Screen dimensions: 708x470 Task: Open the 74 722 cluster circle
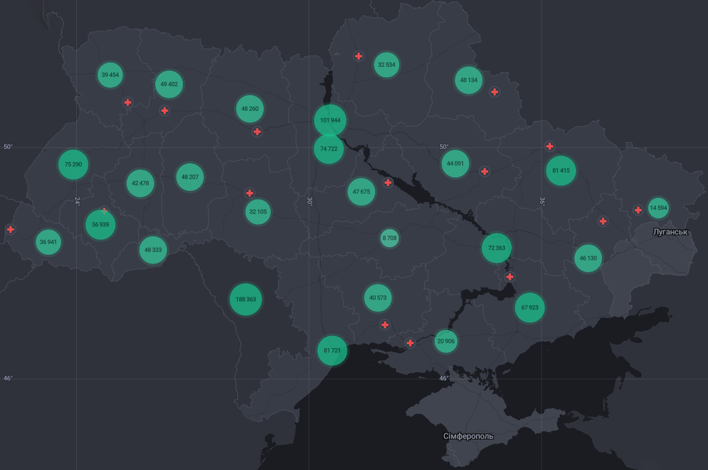(328, 149)
